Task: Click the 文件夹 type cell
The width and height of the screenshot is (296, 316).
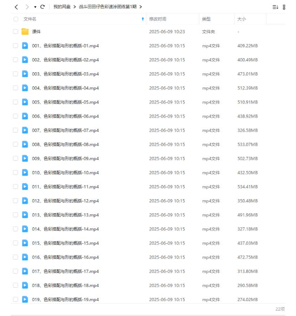Action: click(208, 32)
